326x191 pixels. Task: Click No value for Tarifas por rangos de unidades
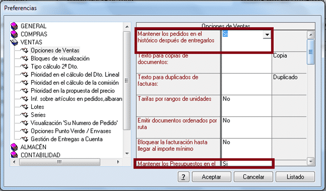(247, 106)
